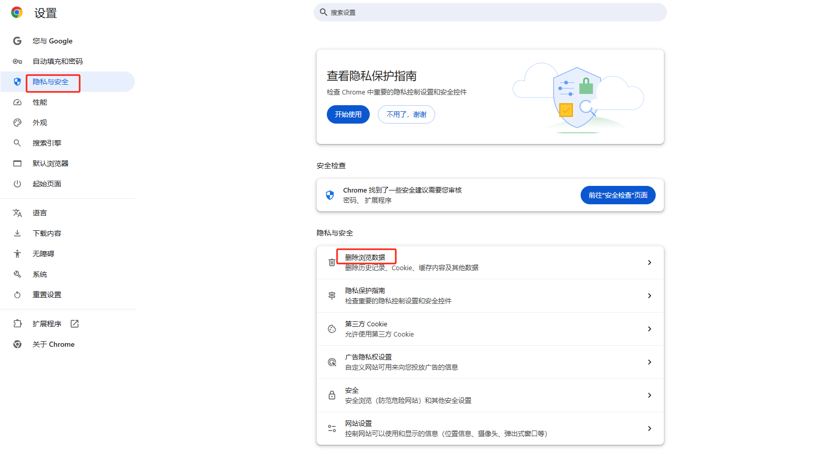
Task: Go to 外观 in the sidebar
Action: [x=40, y=123]
